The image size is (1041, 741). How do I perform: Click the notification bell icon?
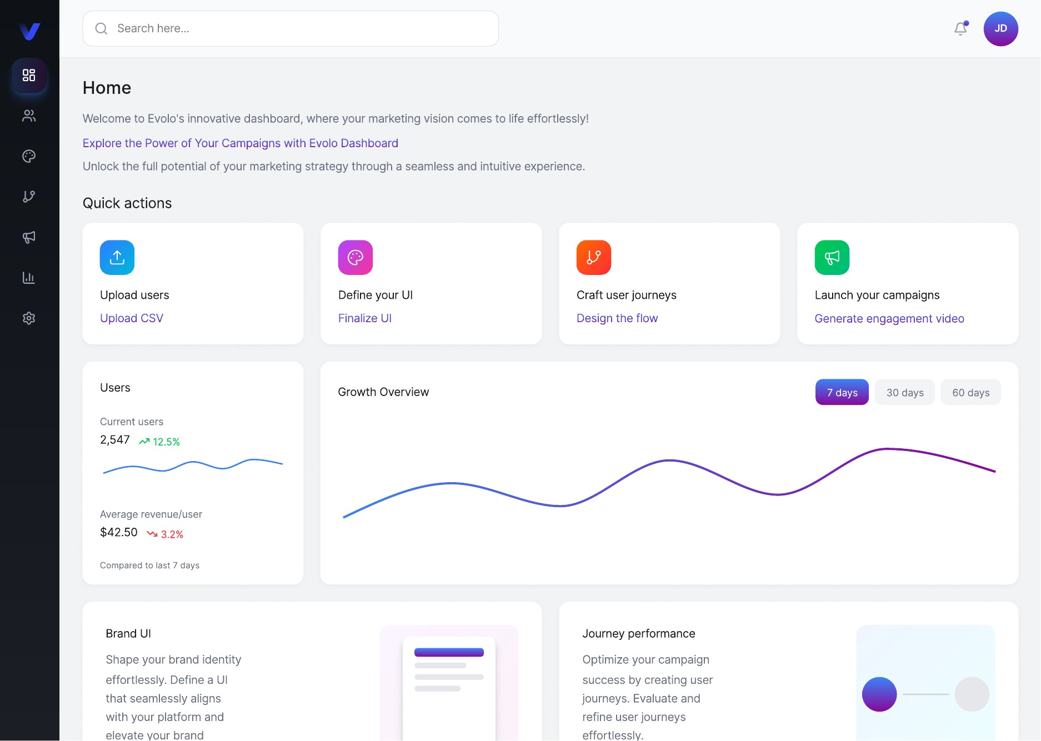961,28
